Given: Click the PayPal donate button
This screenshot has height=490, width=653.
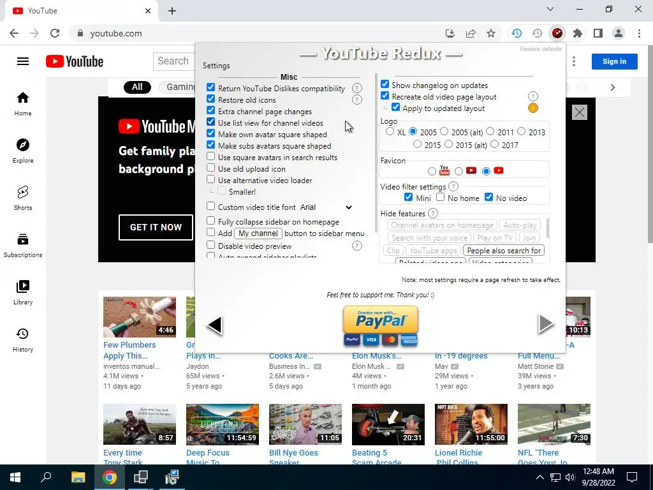Looking at the screenshot, I should (381, 325).
